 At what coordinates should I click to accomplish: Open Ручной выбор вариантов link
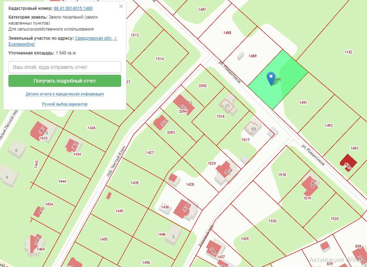coord(65,104)
